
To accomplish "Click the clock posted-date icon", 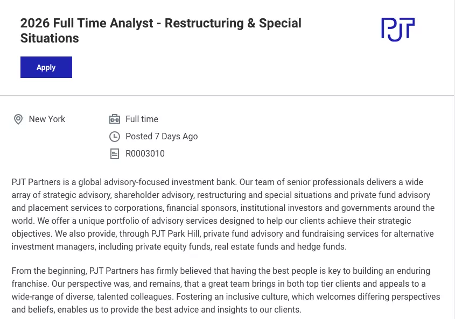I will (115, 137).
